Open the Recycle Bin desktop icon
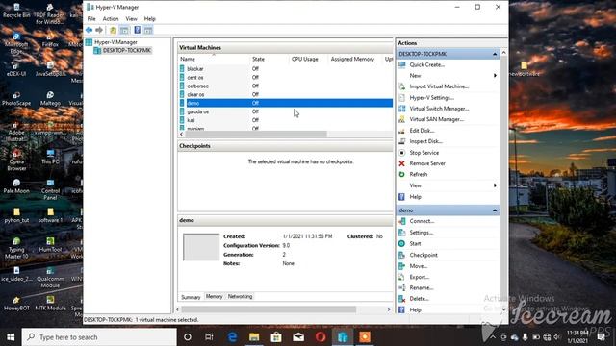Screen dimensions: 616x346 pyautogui.click(x=16, y=11)
